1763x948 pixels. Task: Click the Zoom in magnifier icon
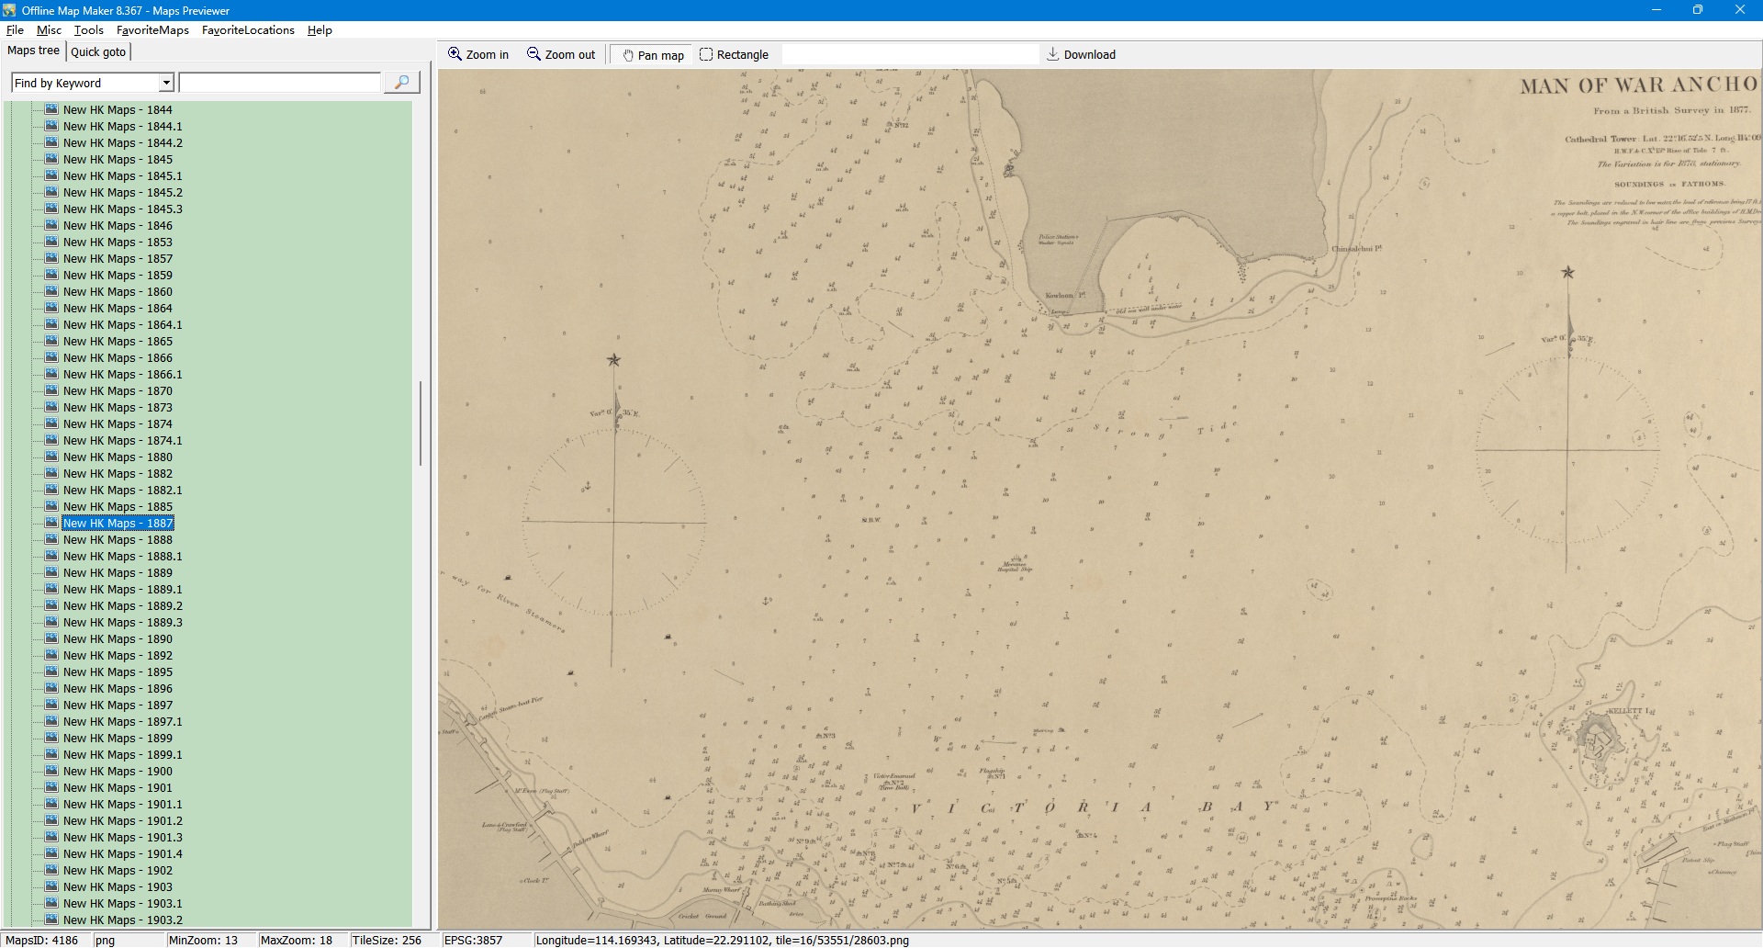[455, 54]
